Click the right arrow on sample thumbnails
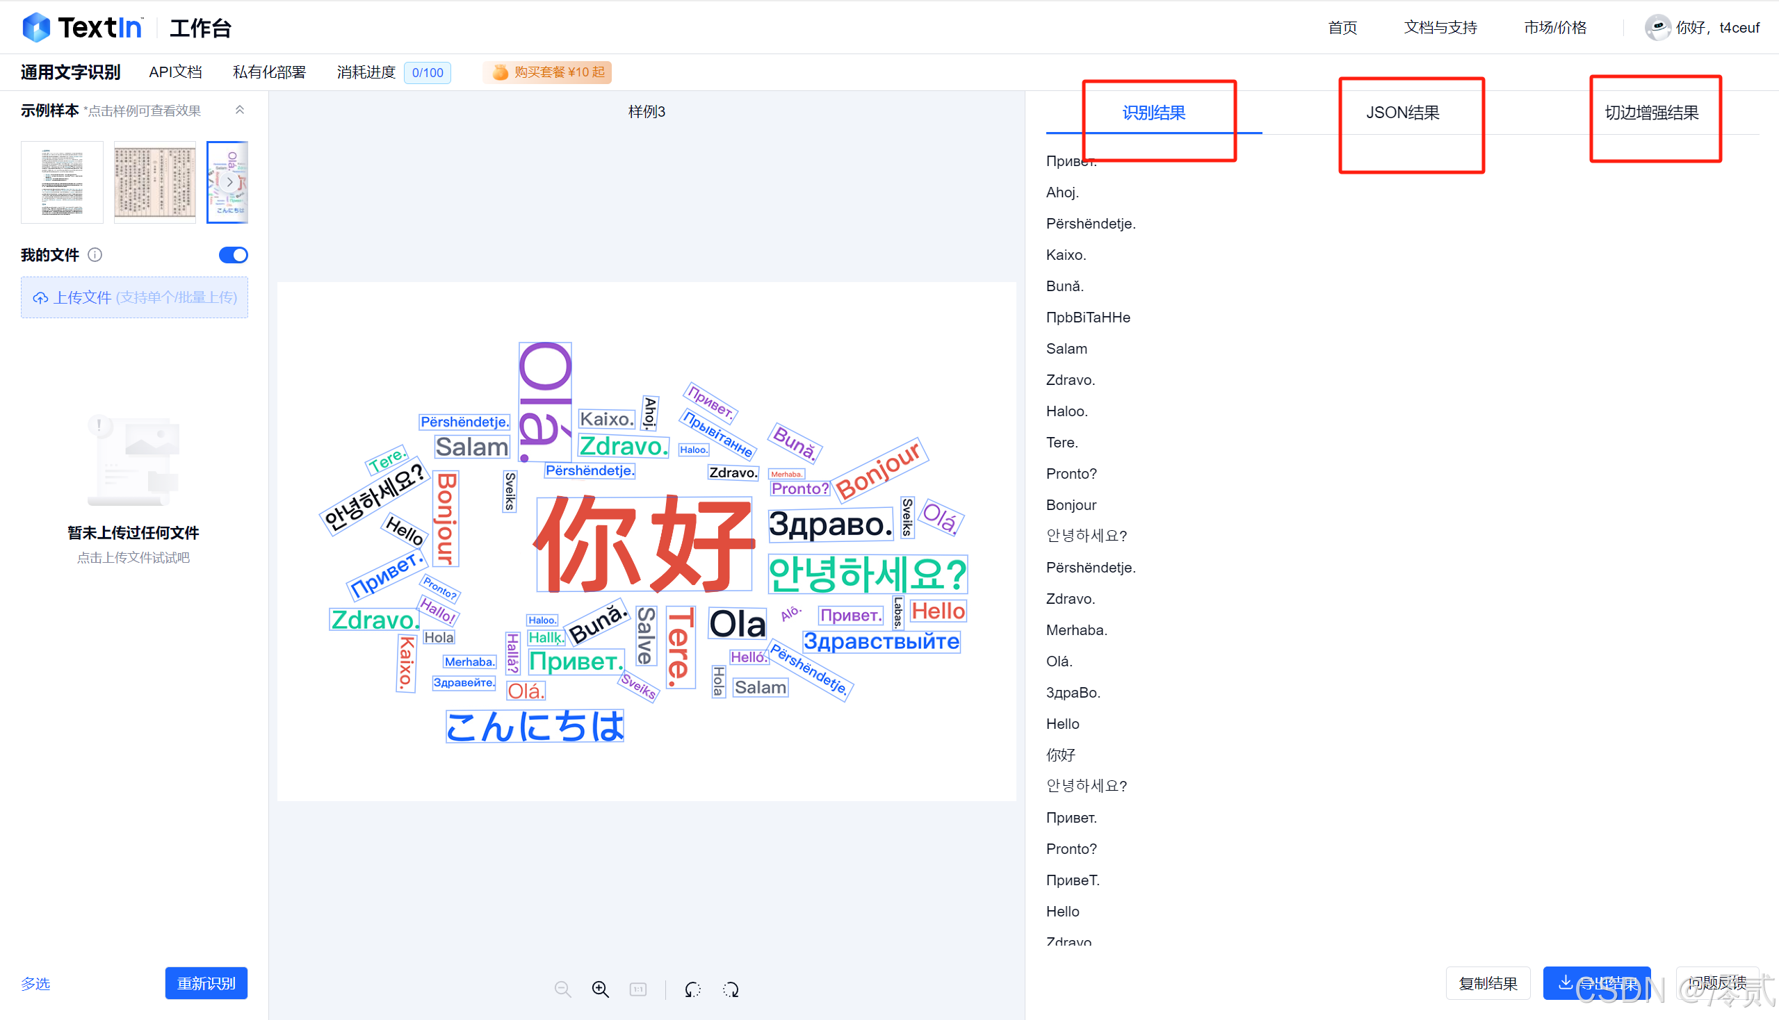1779x1020 pixels. coord(230,181)
